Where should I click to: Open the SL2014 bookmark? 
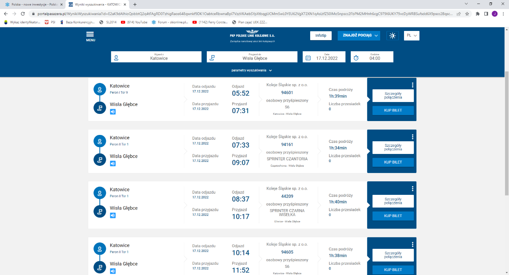pos(108,22)
